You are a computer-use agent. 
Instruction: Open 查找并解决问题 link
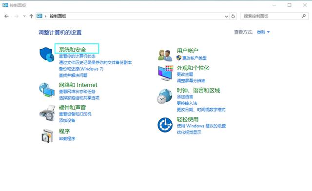(x=73, y=75)
